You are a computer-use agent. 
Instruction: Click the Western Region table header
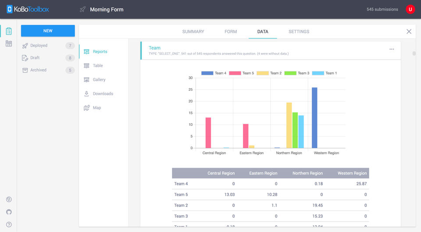pos(352,173)
